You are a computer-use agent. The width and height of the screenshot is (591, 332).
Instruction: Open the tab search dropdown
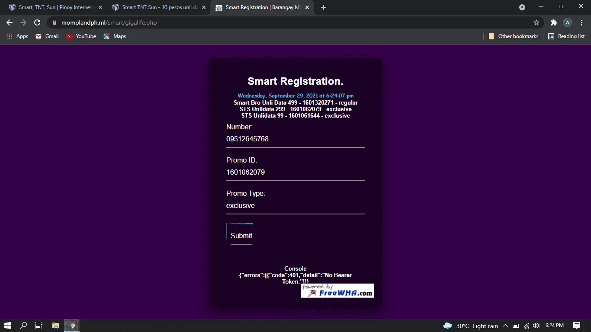pyautogui.click(x=522, y=7)
